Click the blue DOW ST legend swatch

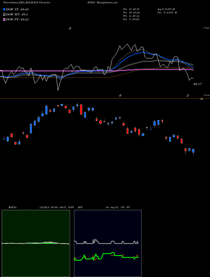click(4, 9)
